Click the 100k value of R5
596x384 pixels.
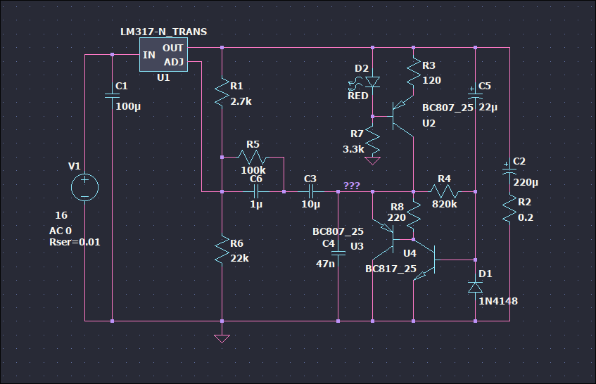coord(253,169)
